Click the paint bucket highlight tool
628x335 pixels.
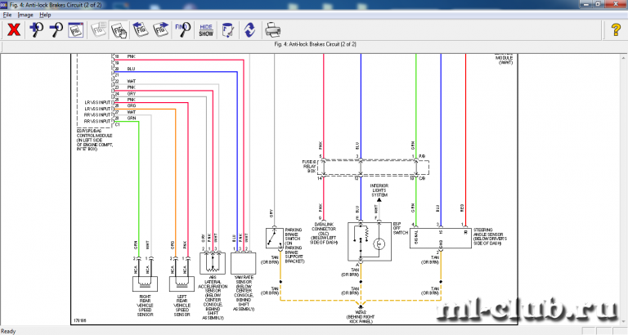pyautogui.click(x=227, y=30)
